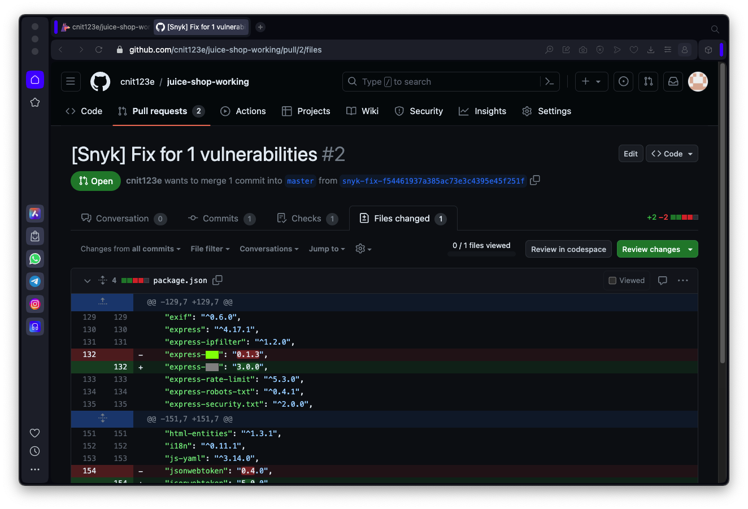Viewport: 748px width, 509px height.
Task: Collapse the package.json diff
Action: 87,281
